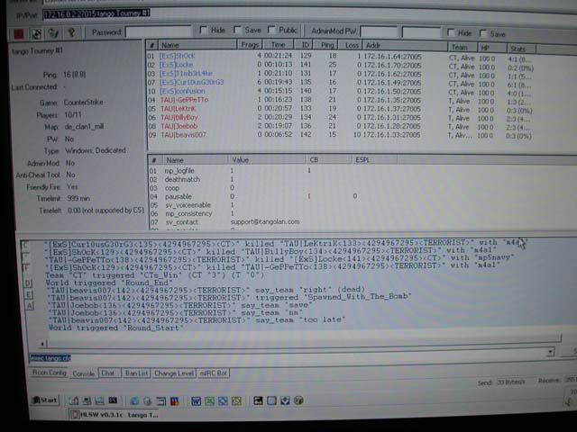Click the Value column header in rules list

[267, 160]
